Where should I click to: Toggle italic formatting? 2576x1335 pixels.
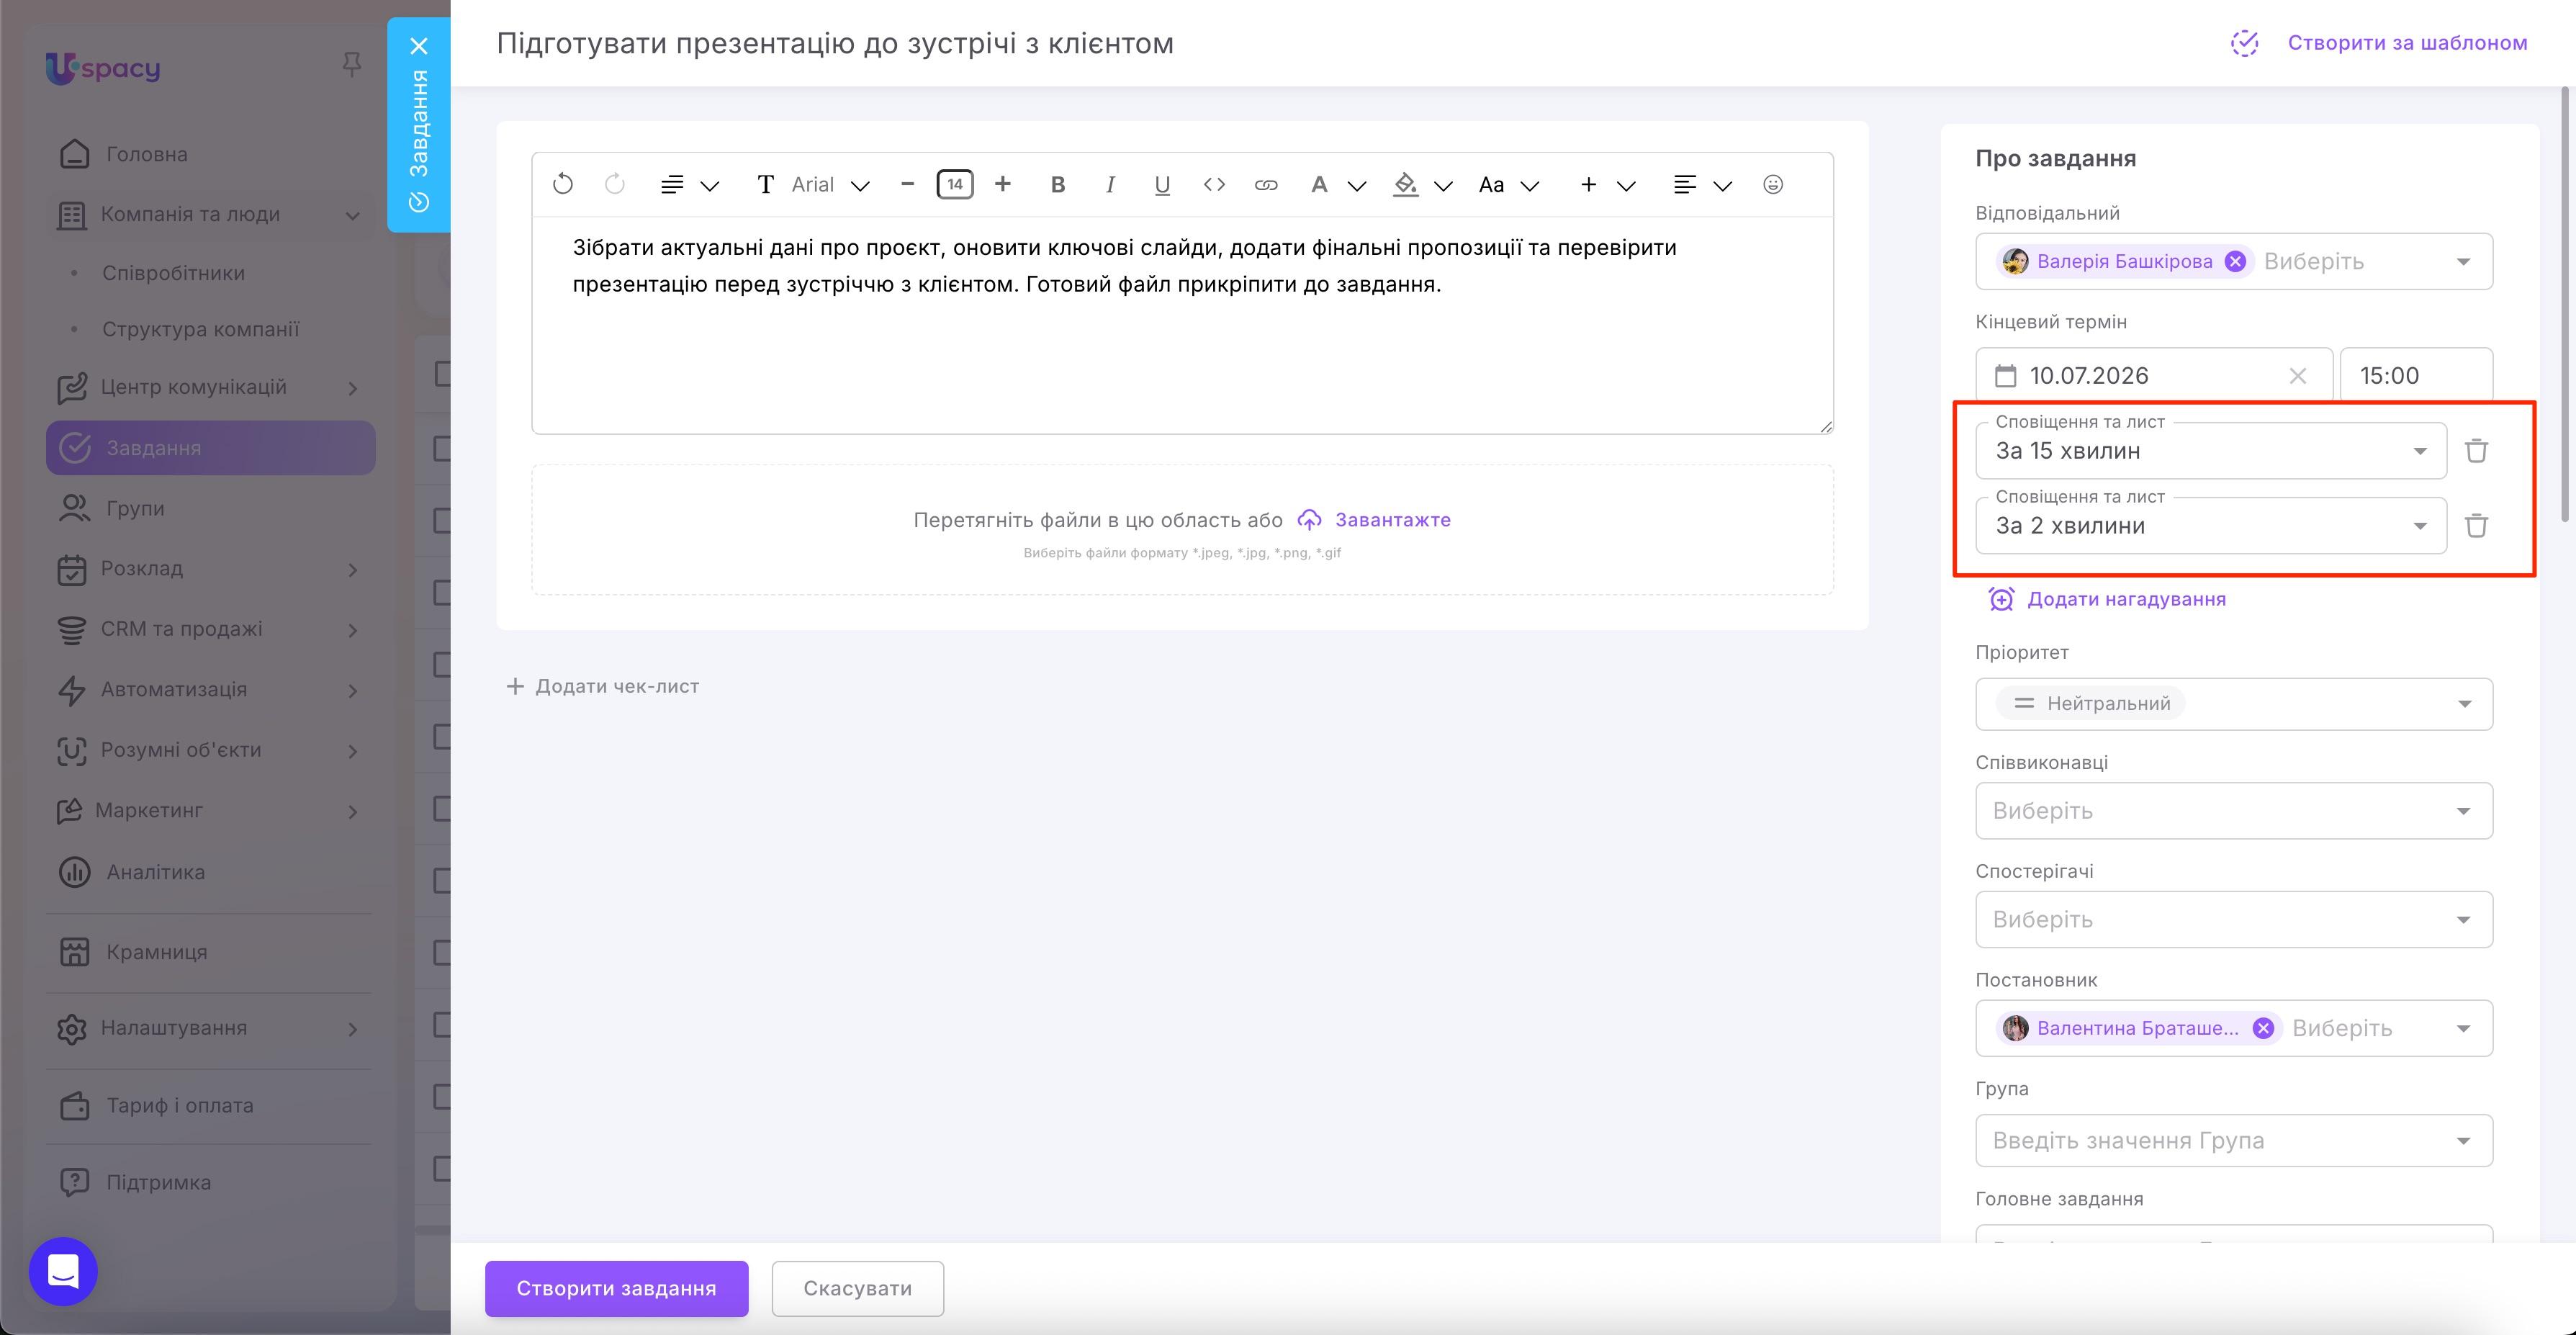pos(1110,185)
